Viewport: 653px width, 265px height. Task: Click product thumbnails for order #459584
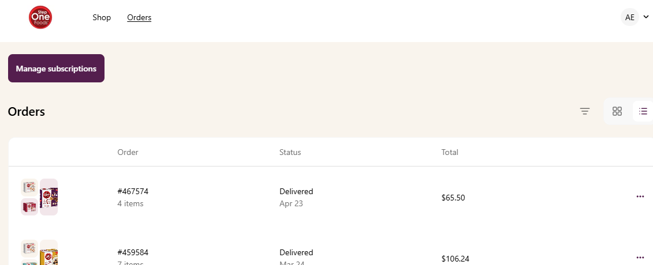(39, 252)
